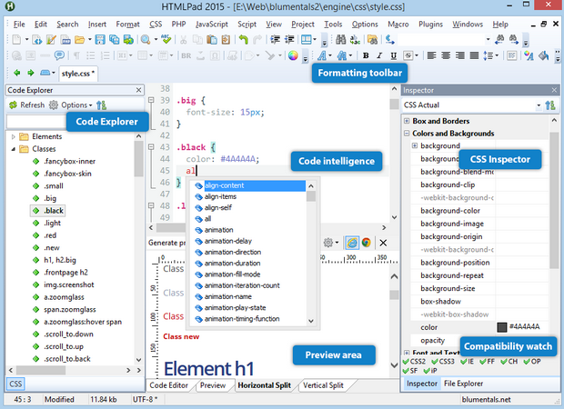The height and width of the screenshot is (409, 564).
Task: Switch preview to Internet Explorer
Action: [x=351, y=244]
